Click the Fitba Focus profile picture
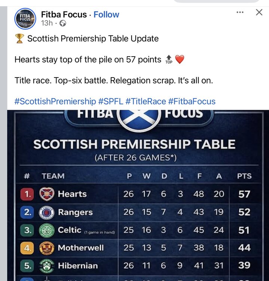Viewport: 269px width, 281px height. (x=25, y=18)
